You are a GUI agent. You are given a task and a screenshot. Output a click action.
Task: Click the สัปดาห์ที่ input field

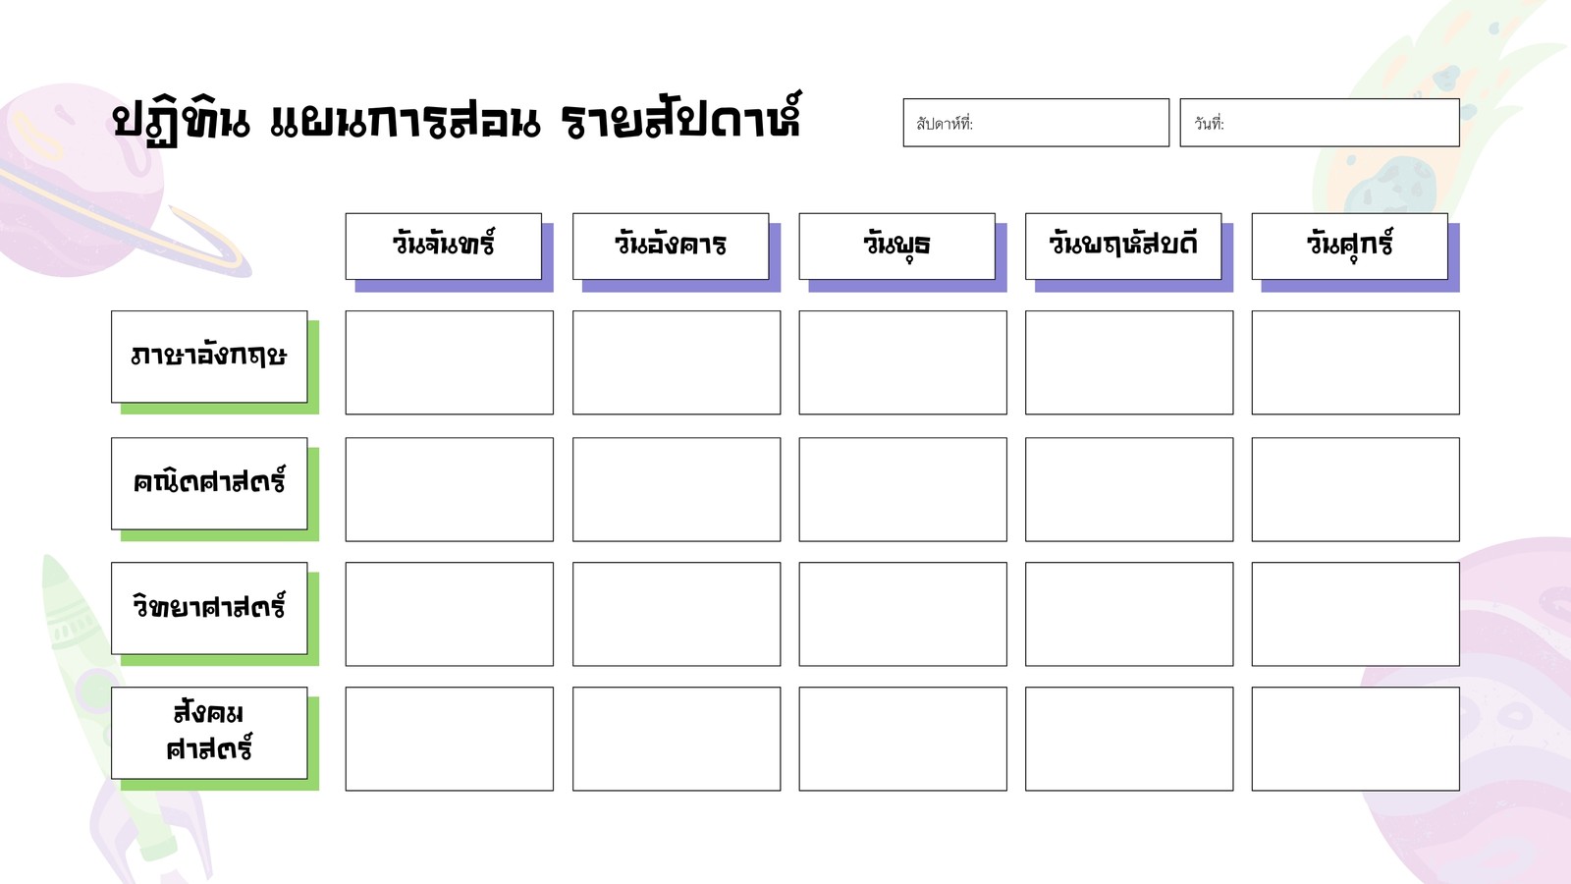1036,123
